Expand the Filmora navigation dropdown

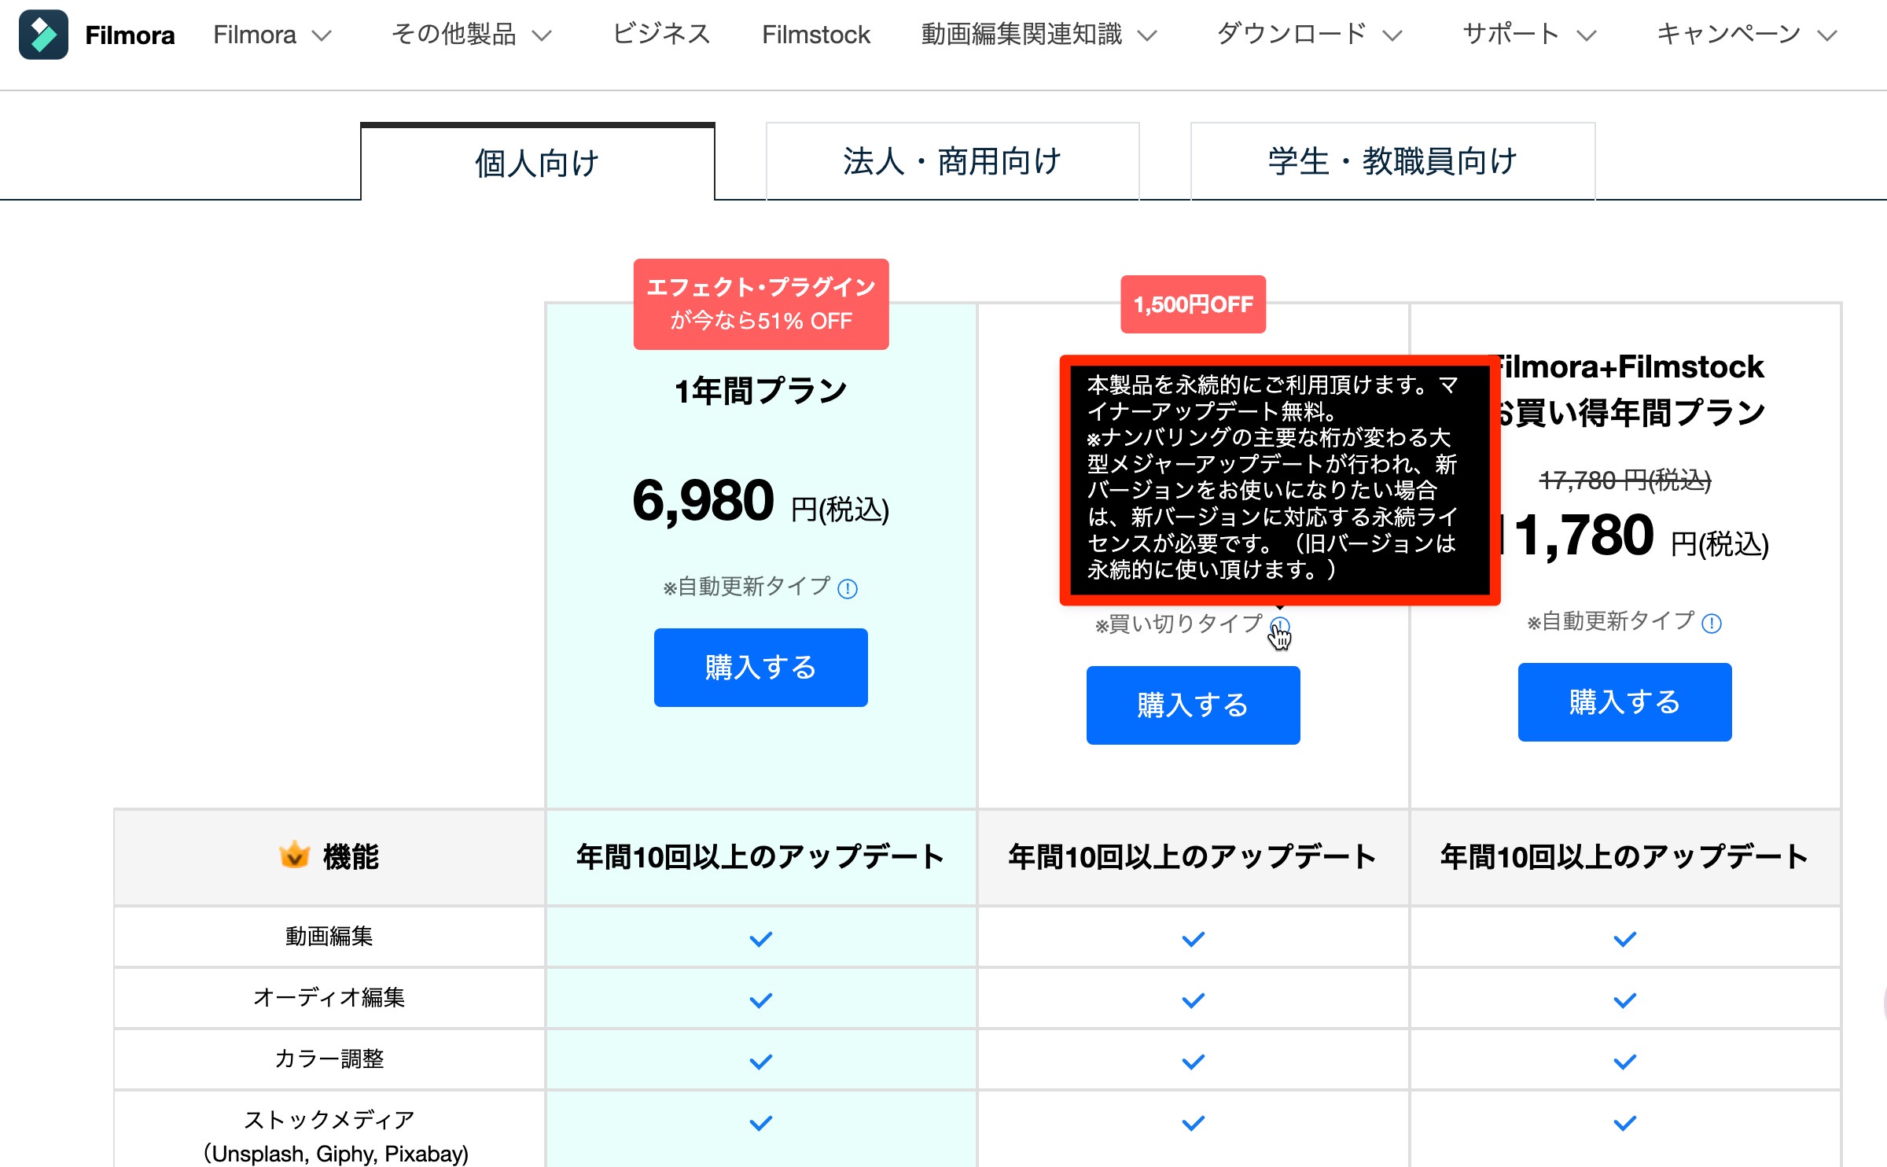(x=273, y=35)
